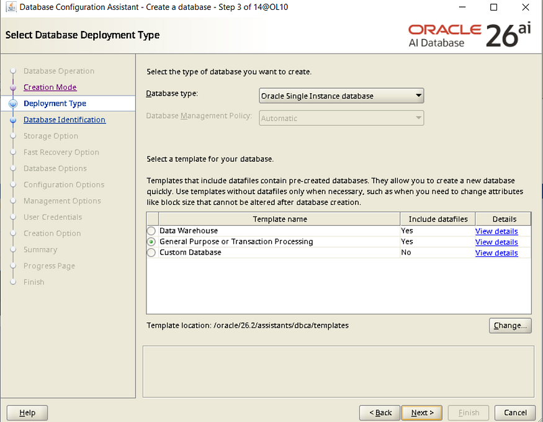View details for Data Warehouse template
Viewport: 543px width, 422px height.
click(x=496, y=231)
